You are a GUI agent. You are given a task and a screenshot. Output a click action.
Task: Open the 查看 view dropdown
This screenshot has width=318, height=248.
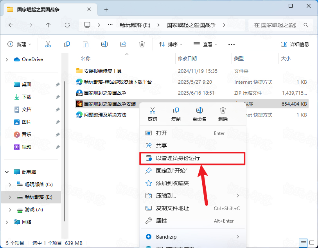pos(205,44)
